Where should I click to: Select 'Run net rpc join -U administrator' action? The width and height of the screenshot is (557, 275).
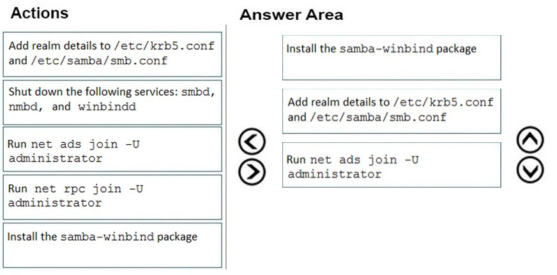[112, 197]
